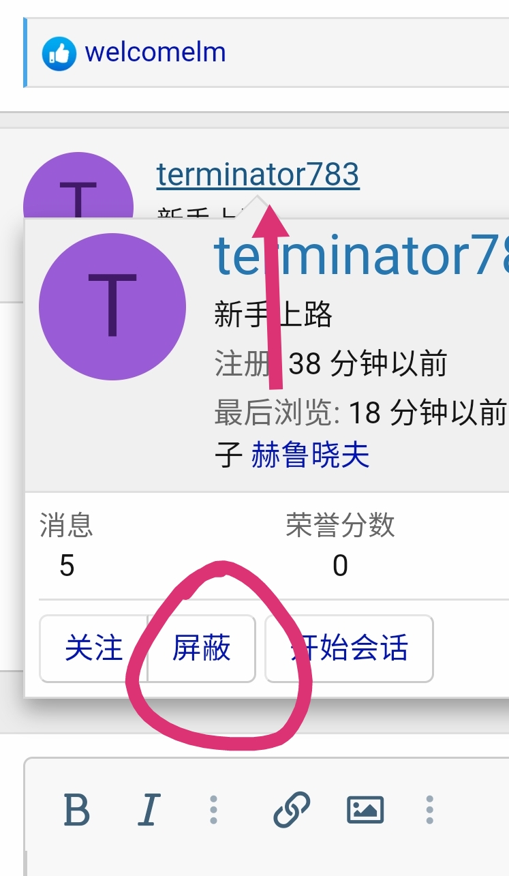Click the 关注 follow button
Image resolution: width=509 pixels, height=876 pixels.
coord(94,648)
